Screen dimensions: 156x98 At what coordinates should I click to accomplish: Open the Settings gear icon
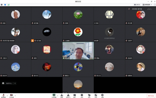[102, 96]
